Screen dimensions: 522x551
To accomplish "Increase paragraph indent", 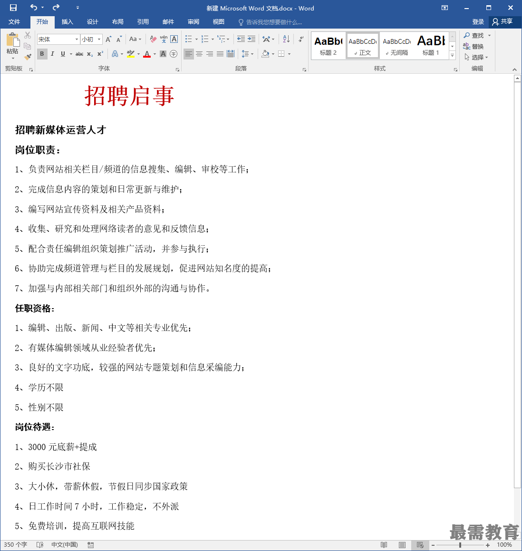I will [251, 39].
